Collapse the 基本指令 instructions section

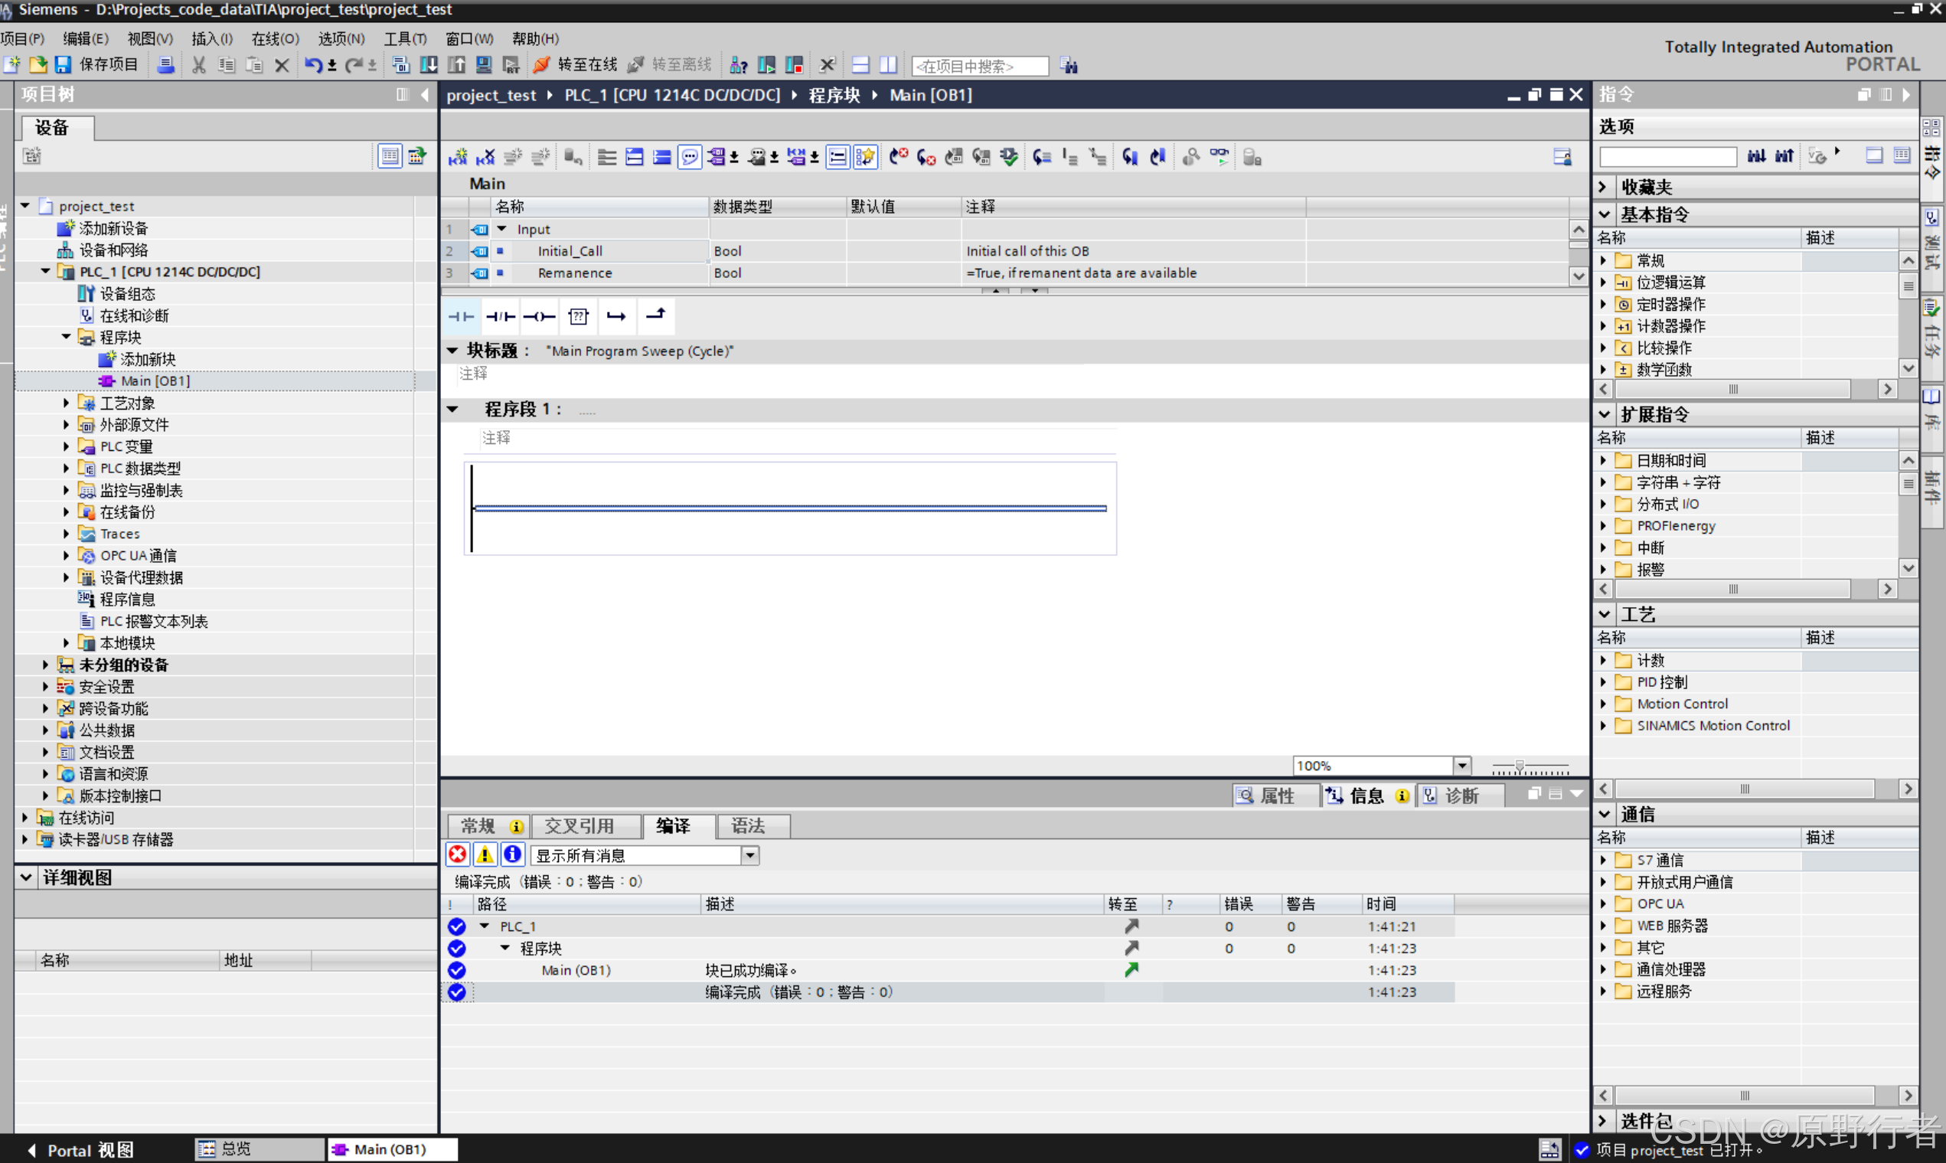[1605, 214]
